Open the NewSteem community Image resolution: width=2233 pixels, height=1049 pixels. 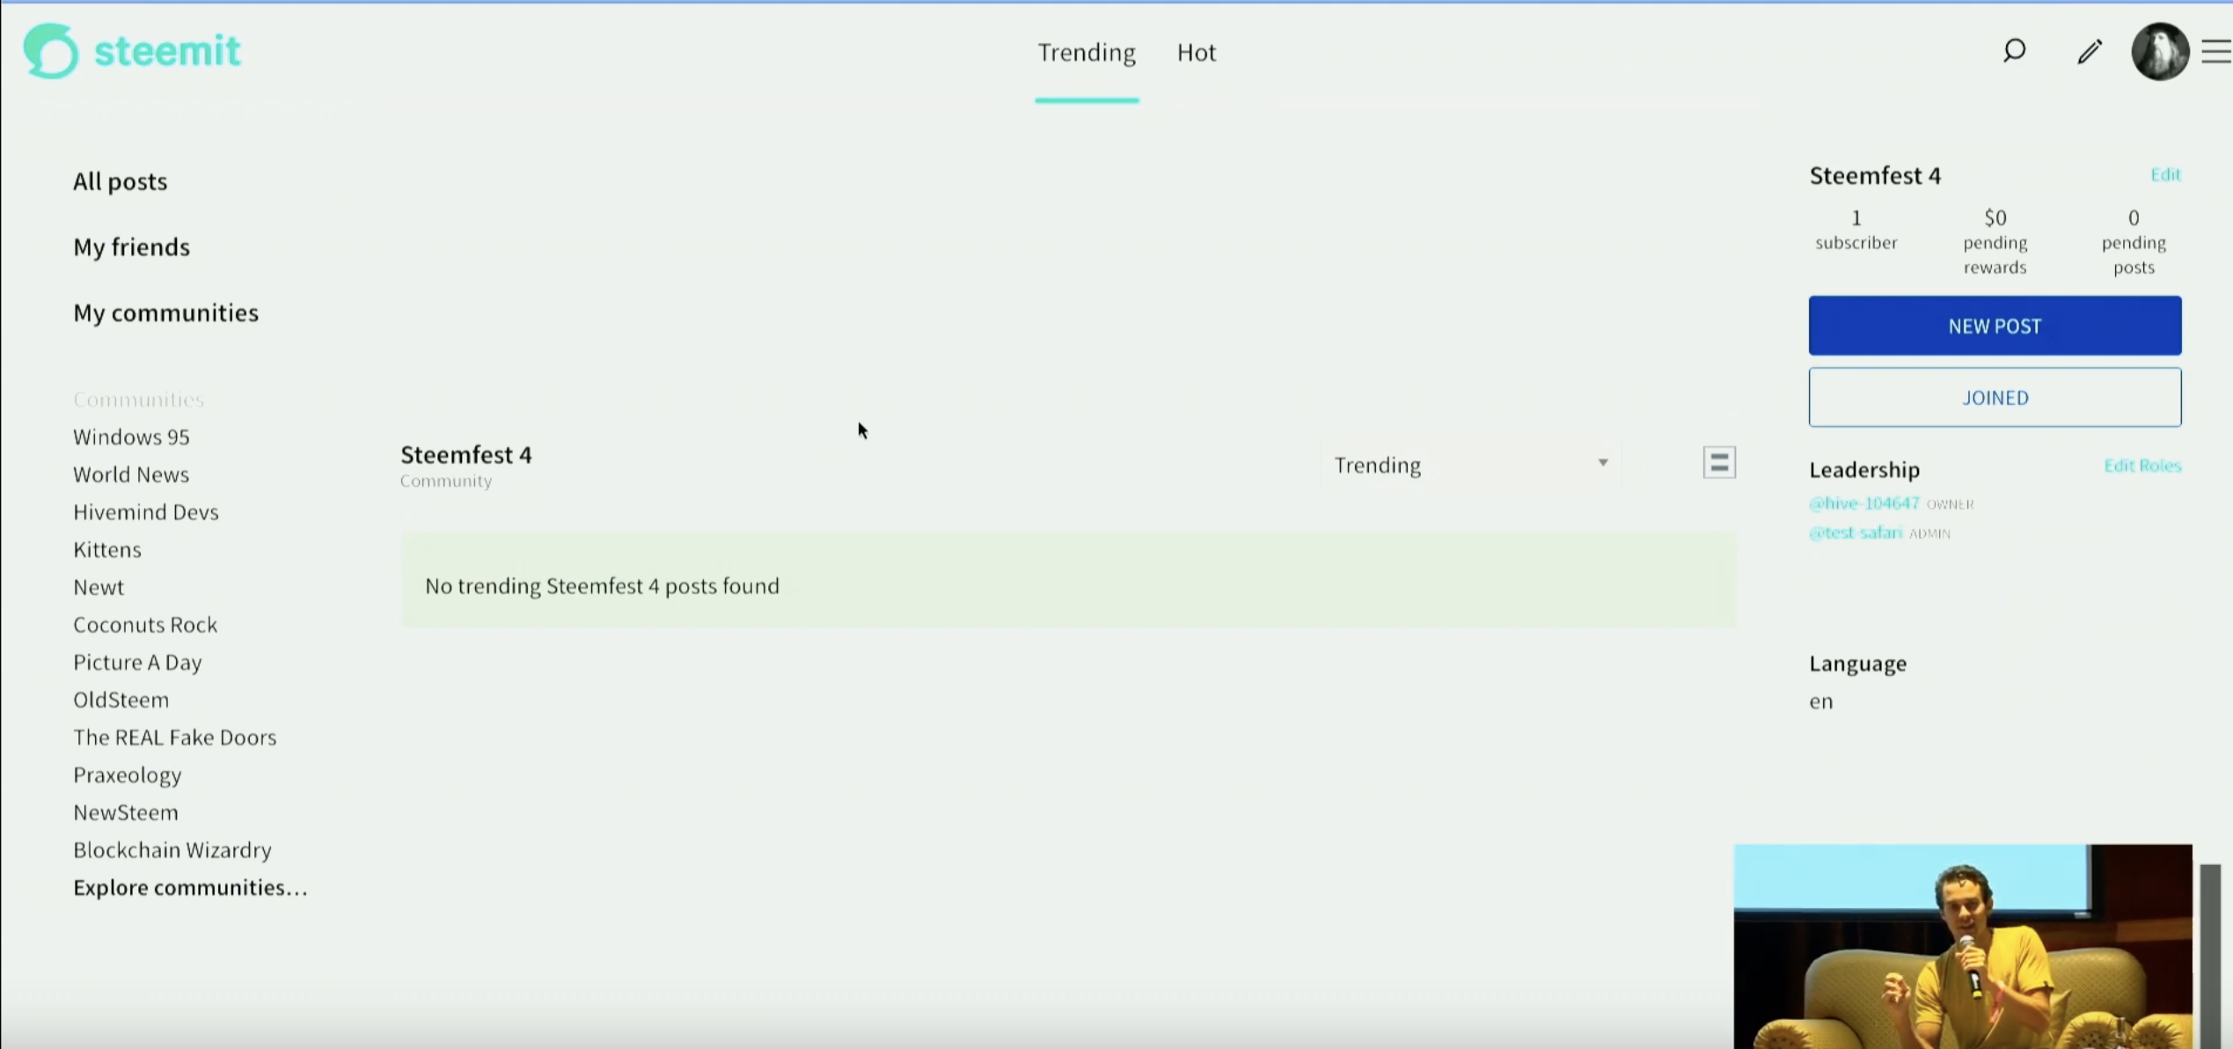coord(126,812)
